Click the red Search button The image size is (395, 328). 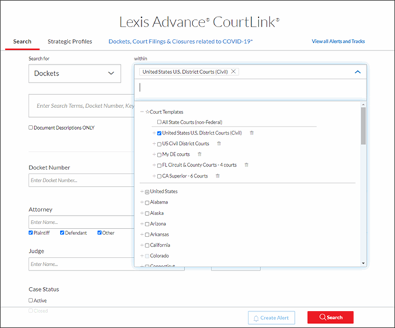(x=330, y=317)
